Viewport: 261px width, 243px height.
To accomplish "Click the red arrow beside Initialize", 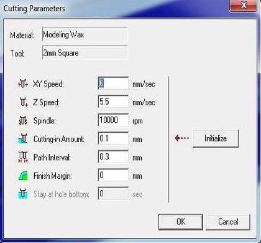I will [x=181, y=138].
